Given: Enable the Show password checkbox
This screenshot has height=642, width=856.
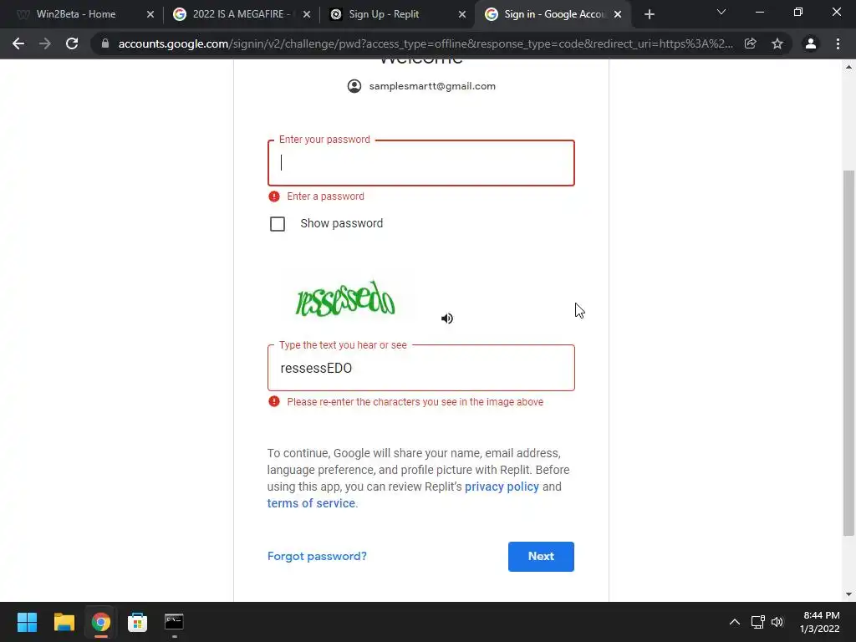Looking at the screenshot, I should (278, 224).
